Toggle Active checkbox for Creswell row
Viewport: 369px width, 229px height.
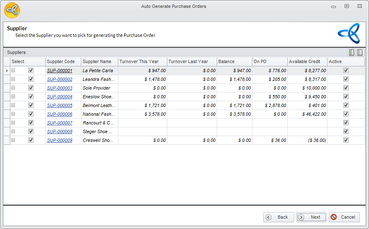[346, 140]
